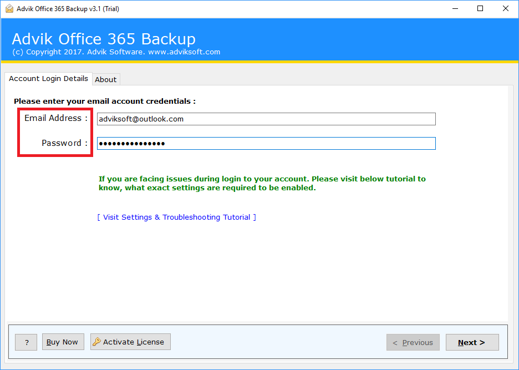Click the adviksoft@outlook.com email text
This screenshot has height=370, width=519.
click(132, 119)
